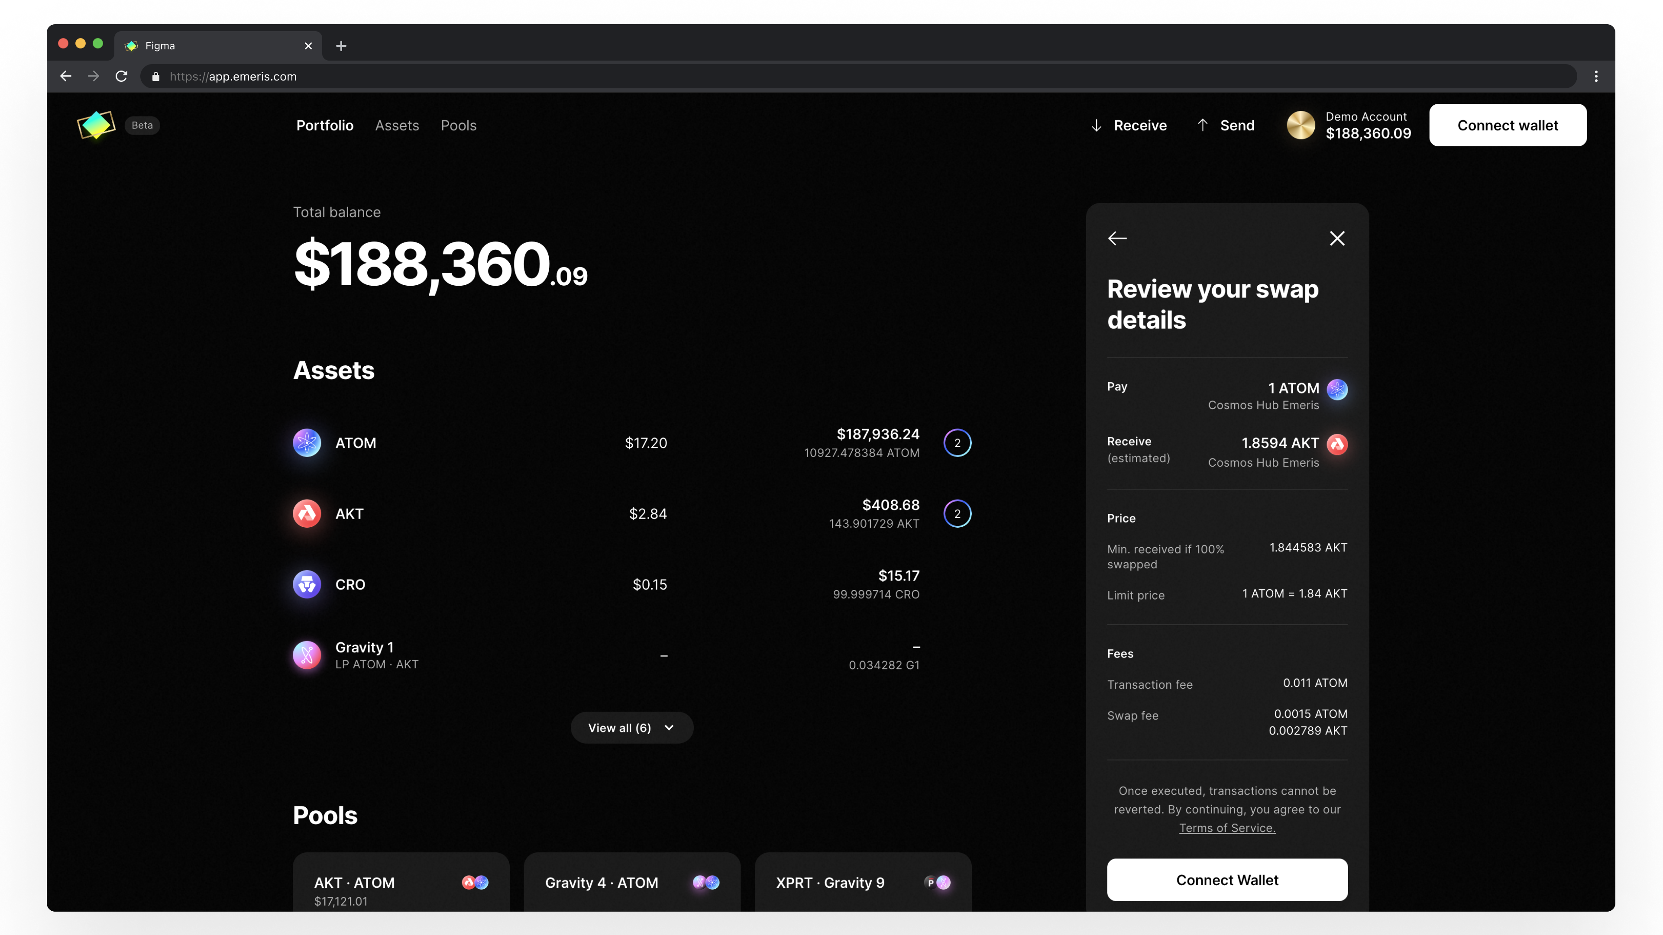Viewport: 1663px width, 935px height.
Task: Click the ATOM asset name
Action: pyautogui.click(x=356, y=443)
